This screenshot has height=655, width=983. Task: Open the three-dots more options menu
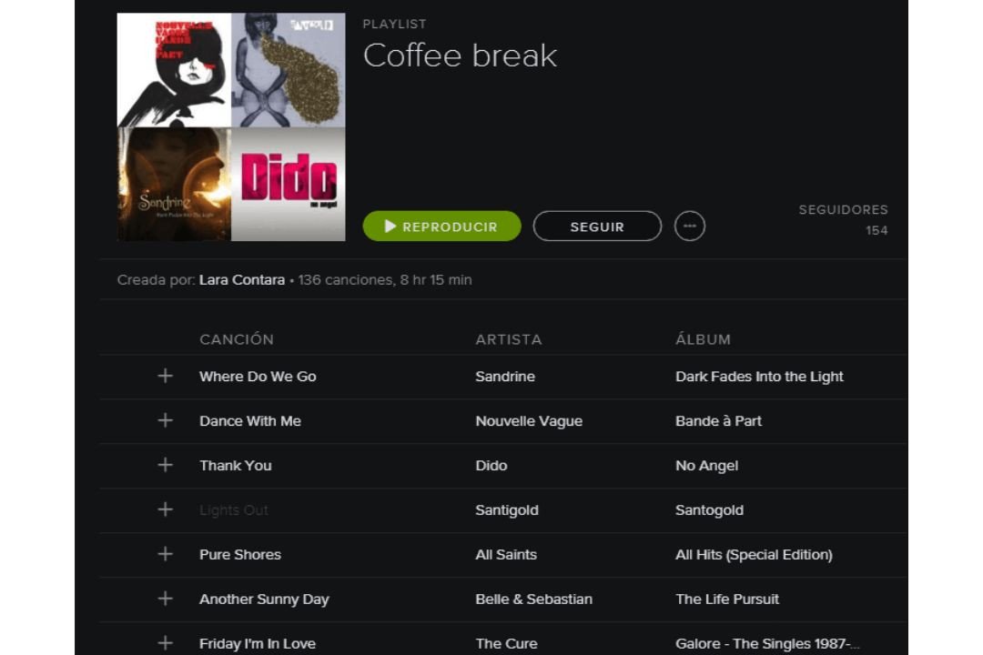(x=690, y=227)
